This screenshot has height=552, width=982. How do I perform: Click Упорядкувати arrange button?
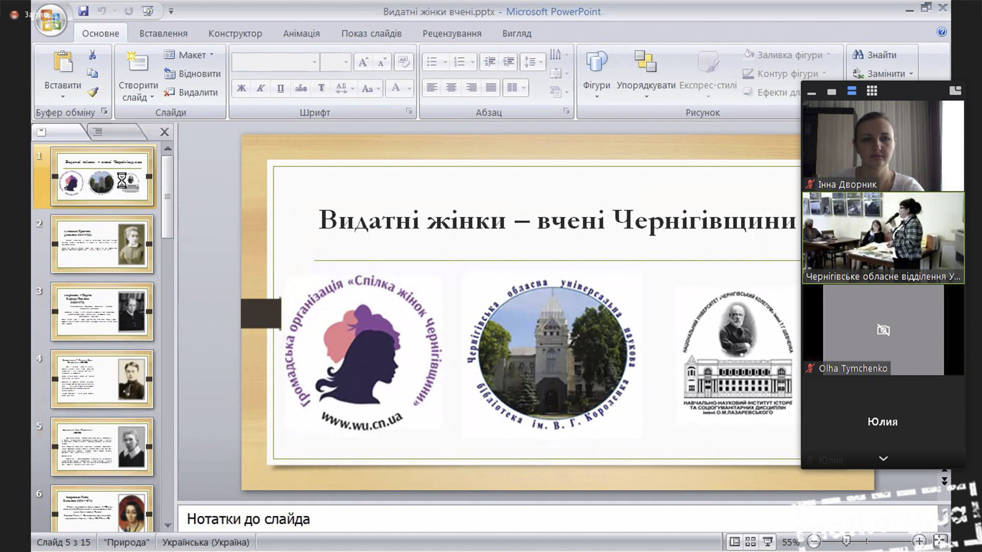[646, 74]
